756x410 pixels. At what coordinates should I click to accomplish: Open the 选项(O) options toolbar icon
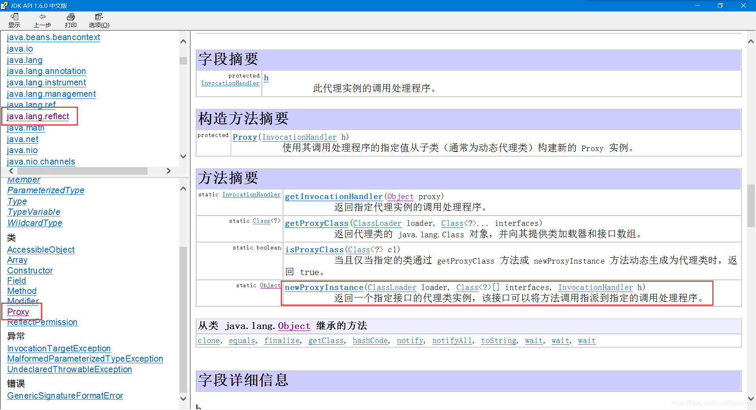tap(99, 20)
